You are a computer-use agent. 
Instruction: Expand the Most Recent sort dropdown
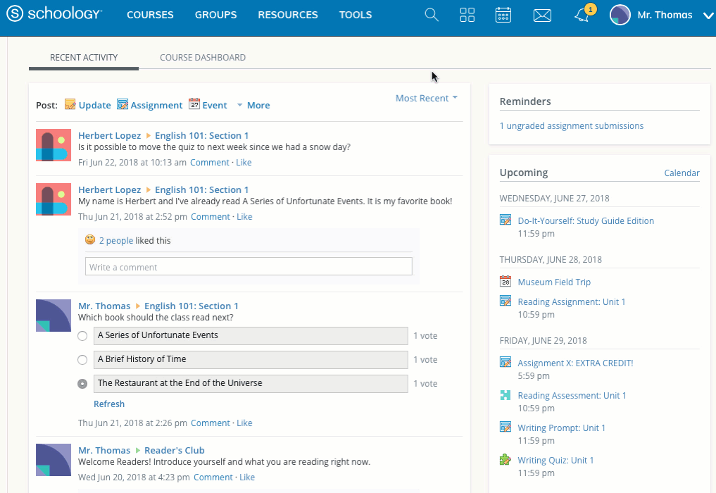coord(427,98)
